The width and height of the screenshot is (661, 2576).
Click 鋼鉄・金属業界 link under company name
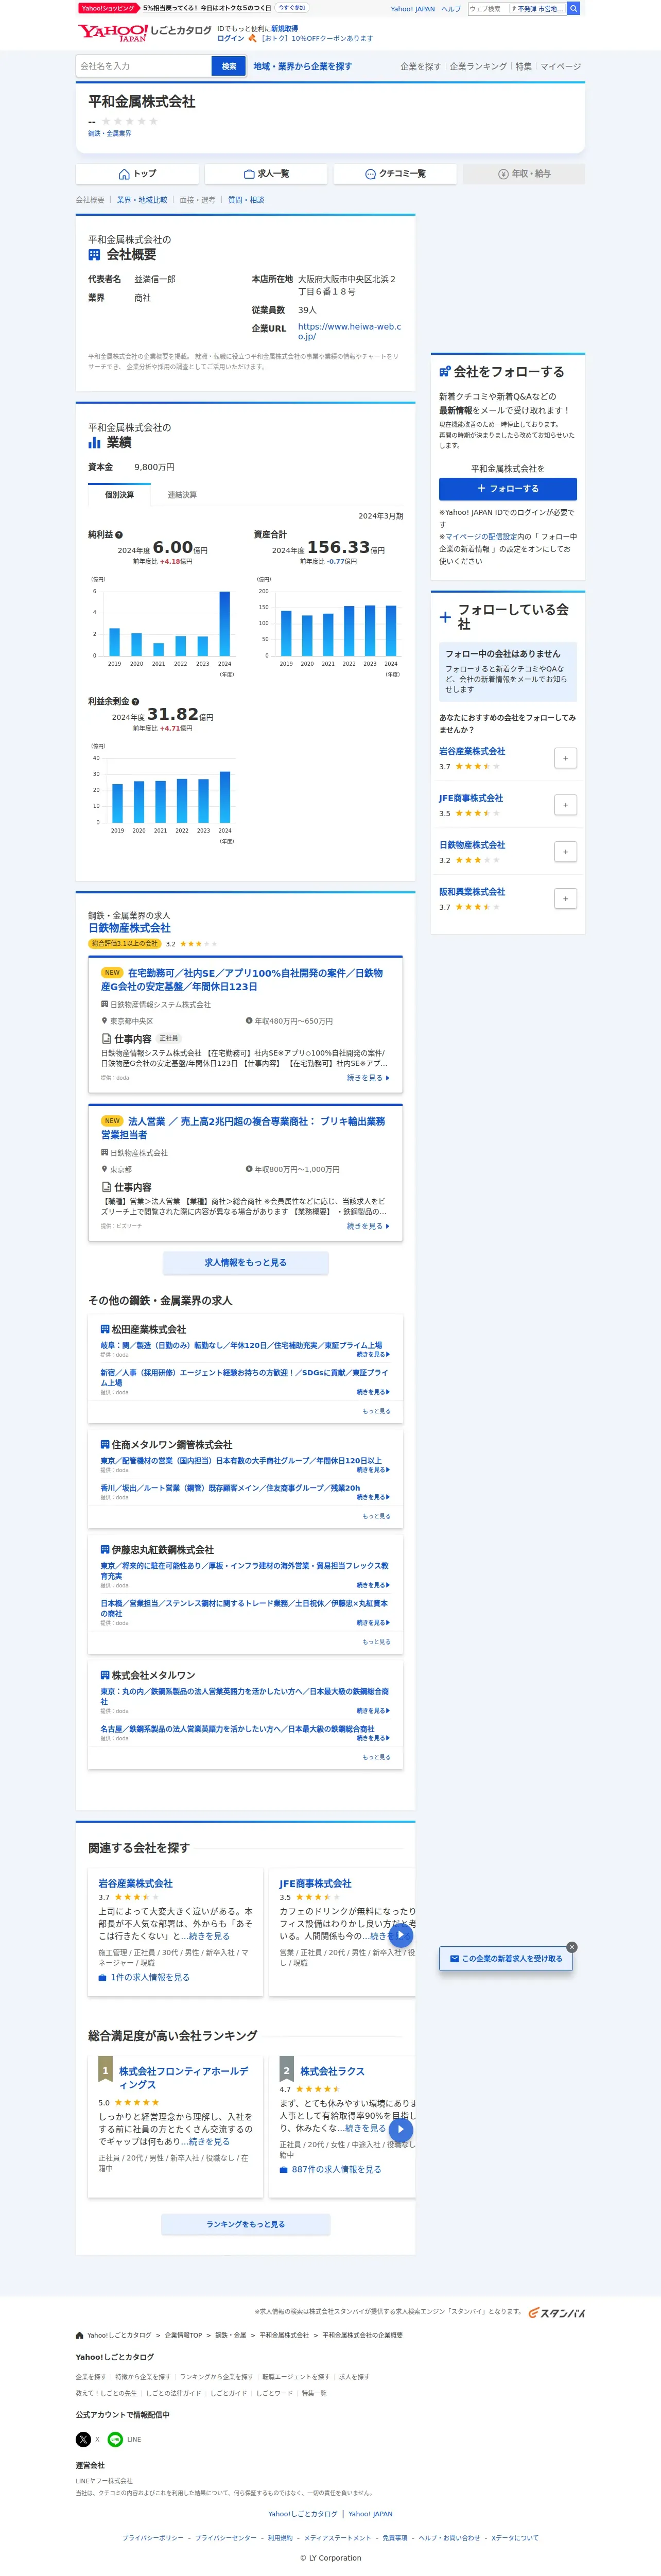click(109, 133)
